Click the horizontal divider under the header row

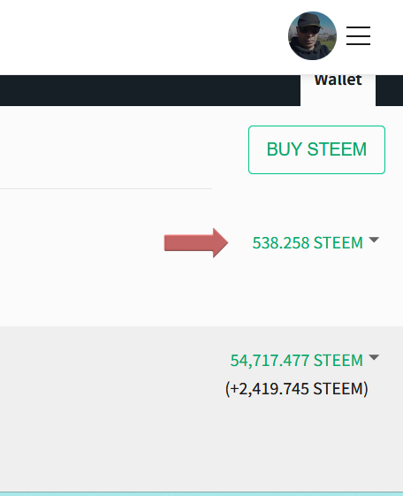point(106,189)
